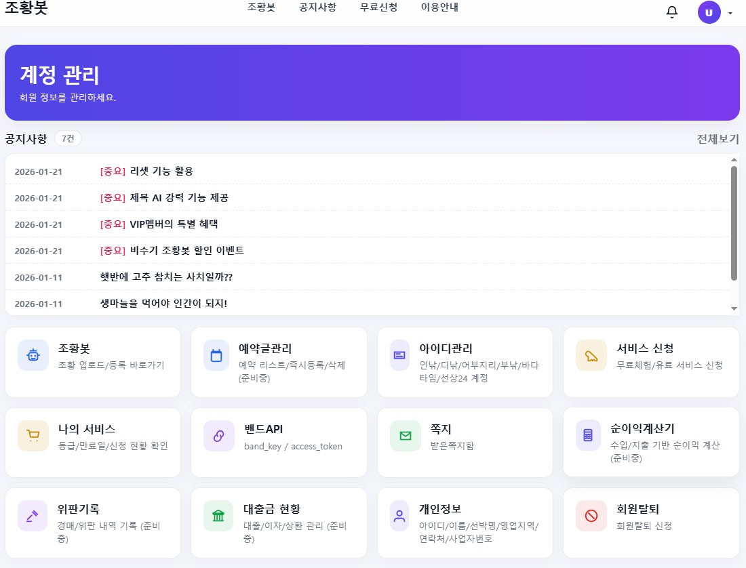
Task: Click the notice list scroll-down arrow
Action: click(734, 308)
